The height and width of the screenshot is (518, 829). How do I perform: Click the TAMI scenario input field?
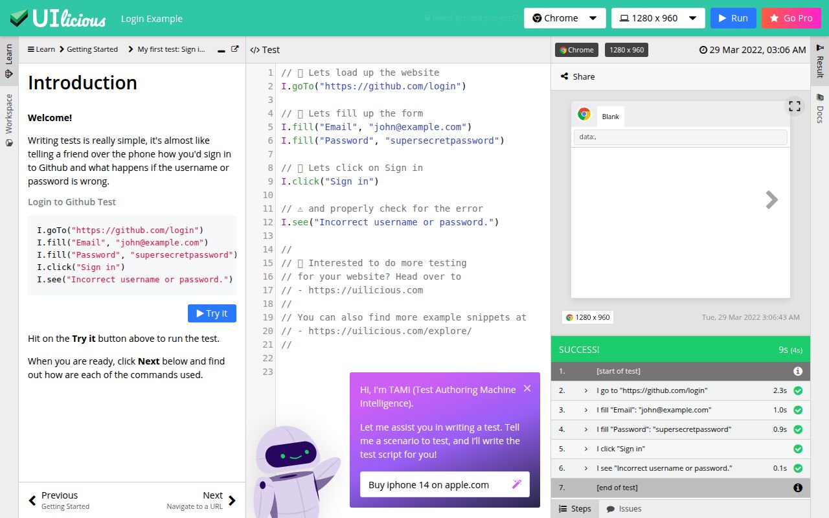pyautogui.click(x=445, y=484)
